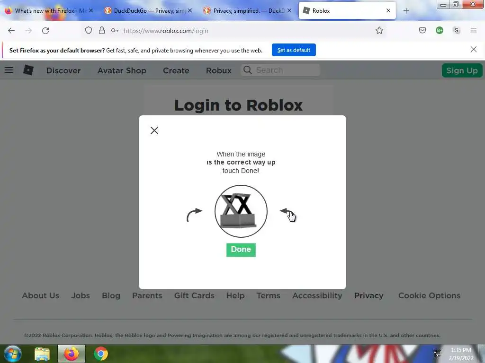This screenshot has width=485, height=363.
Task: Open the Privacy footer link
Action: pyautogui.click(x=368, y=295)
